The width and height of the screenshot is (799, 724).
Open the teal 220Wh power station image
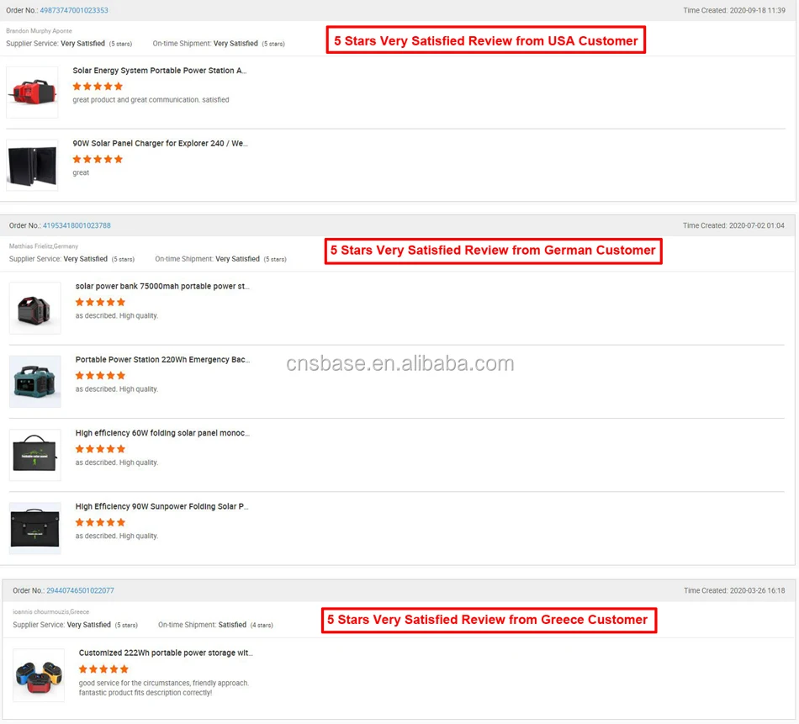pos(35,382)
